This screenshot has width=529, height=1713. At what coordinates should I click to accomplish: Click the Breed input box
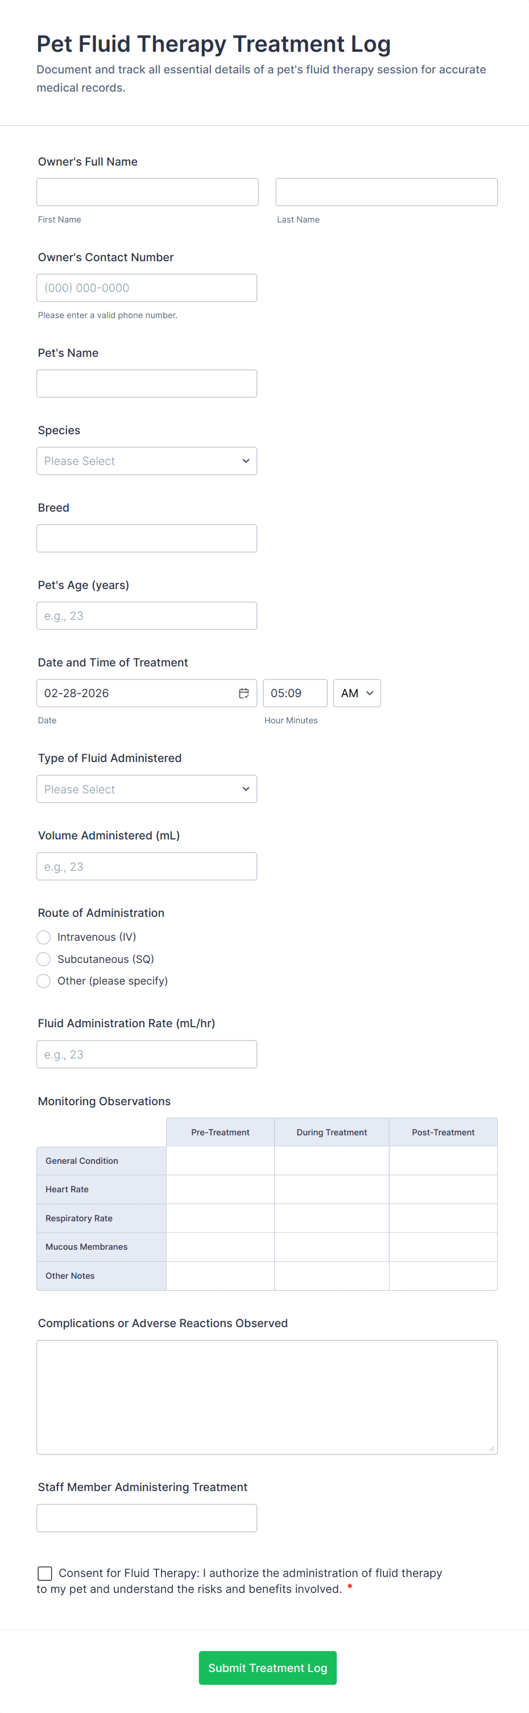[x=146, y=538]
